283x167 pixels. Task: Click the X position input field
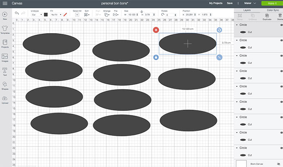coord(189,15)
